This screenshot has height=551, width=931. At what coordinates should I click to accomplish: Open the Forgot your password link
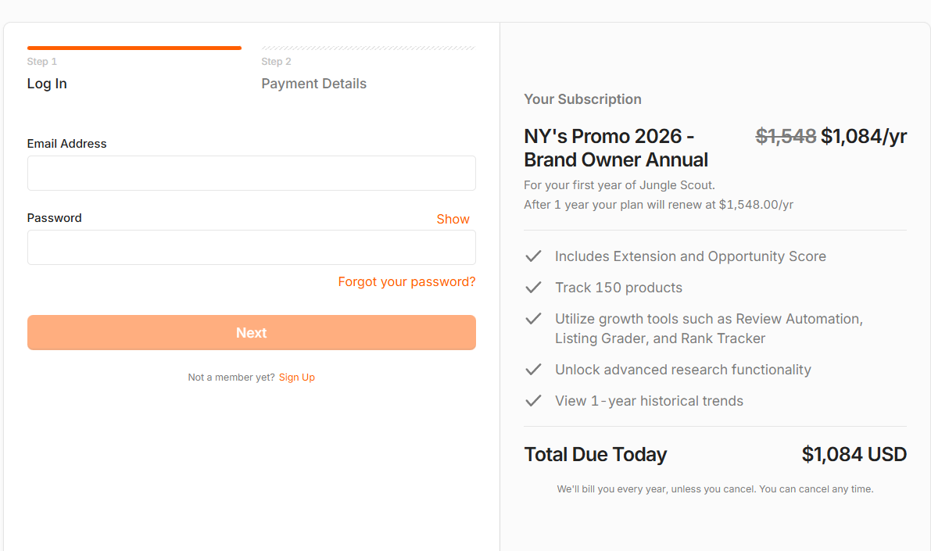tap(406, 281)
